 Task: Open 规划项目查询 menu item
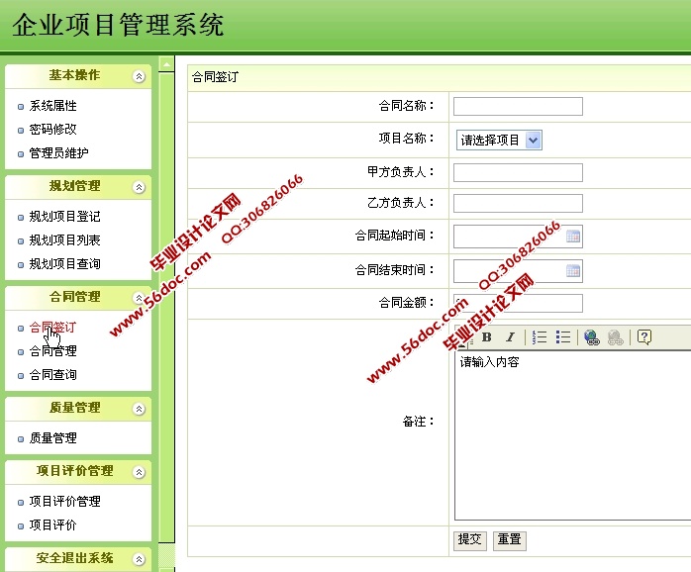coord(64,264)
